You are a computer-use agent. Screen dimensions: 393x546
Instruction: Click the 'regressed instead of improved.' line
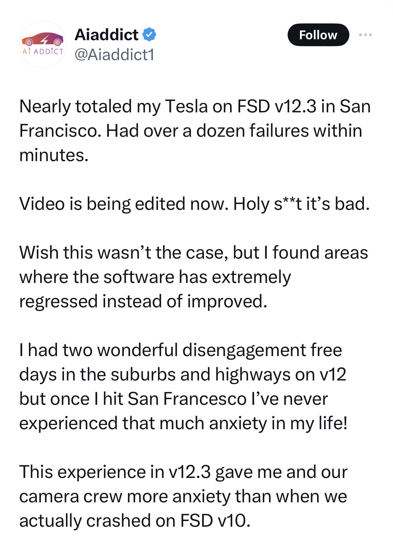[143, 301]
